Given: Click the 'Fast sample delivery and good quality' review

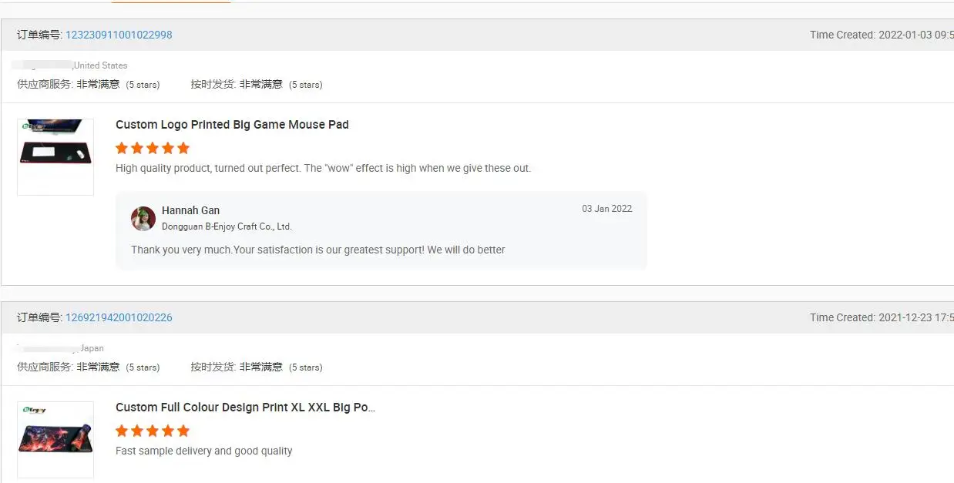Looking at the screenshot, I should pyautogui.click(x=203, y=451).
